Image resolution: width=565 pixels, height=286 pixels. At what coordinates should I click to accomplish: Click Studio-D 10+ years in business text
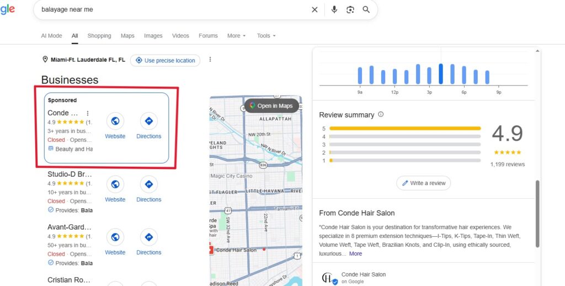click(70, 192)
